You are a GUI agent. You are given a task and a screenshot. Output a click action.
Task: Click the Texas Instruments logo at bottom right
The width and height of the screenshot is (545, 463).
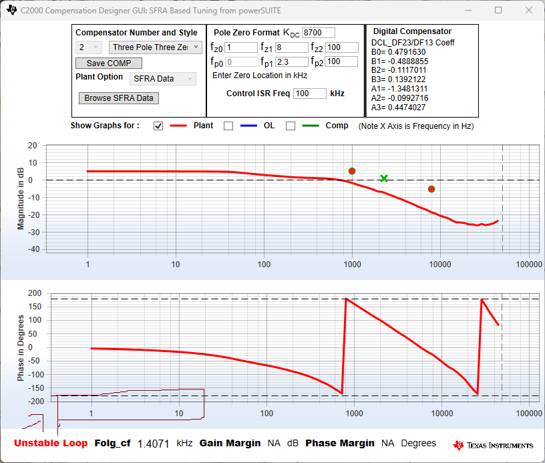(x=493, y=445)
